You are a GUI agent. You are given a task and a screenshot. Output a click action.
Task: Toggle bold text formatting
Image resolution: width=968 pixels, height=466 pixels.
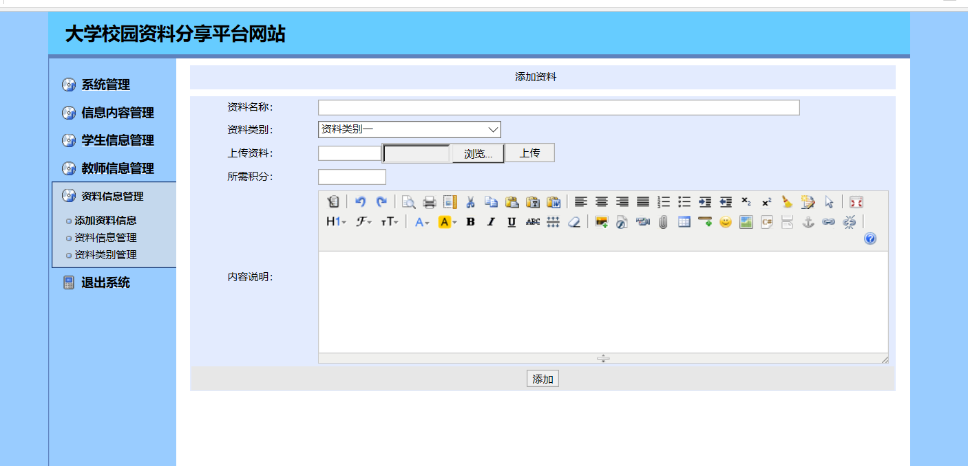tap(471, 222)
